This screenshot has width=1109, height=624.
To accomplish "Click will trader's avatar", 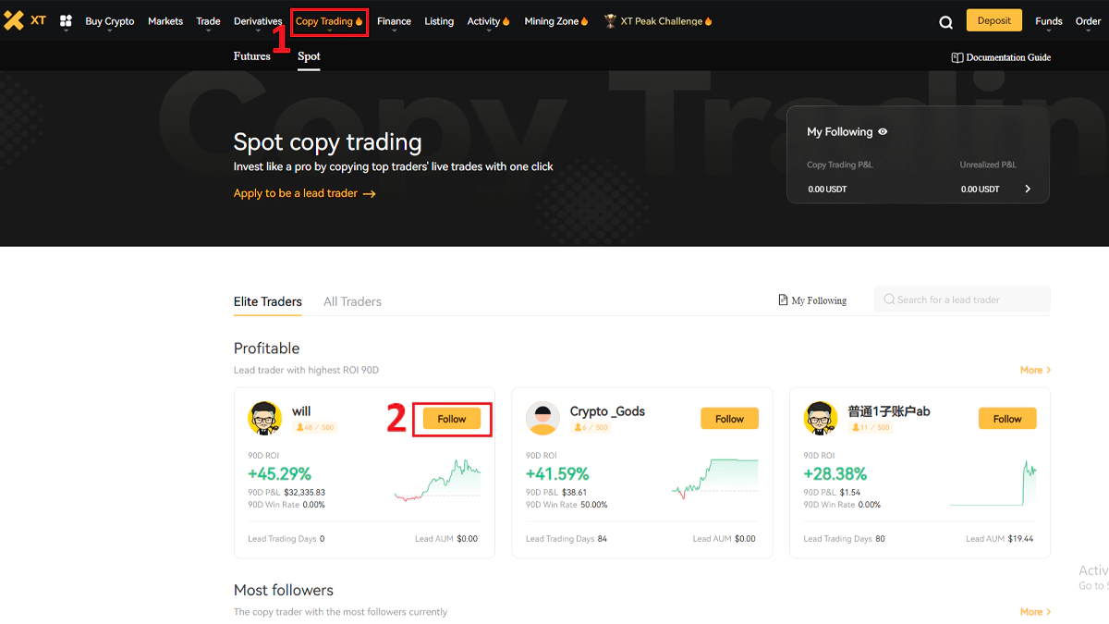I will coord(265,418).
